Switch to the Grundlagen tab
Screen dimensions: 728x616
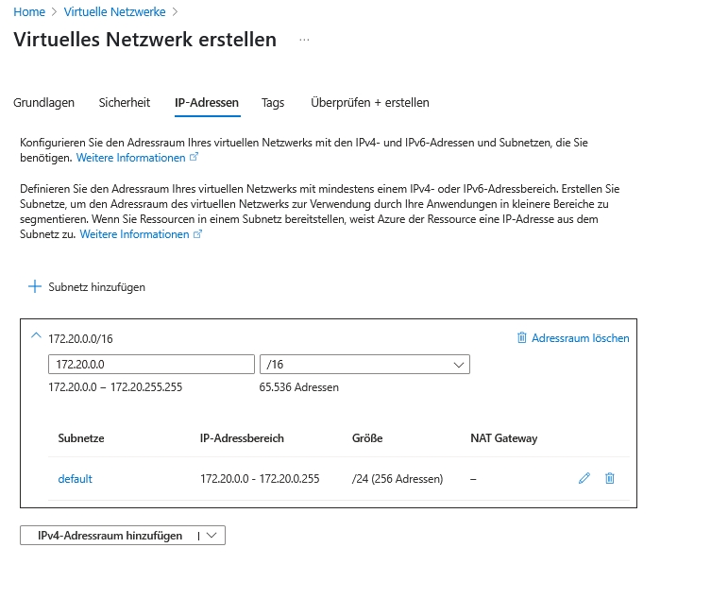pyautogui.click(x=43, y=102)
